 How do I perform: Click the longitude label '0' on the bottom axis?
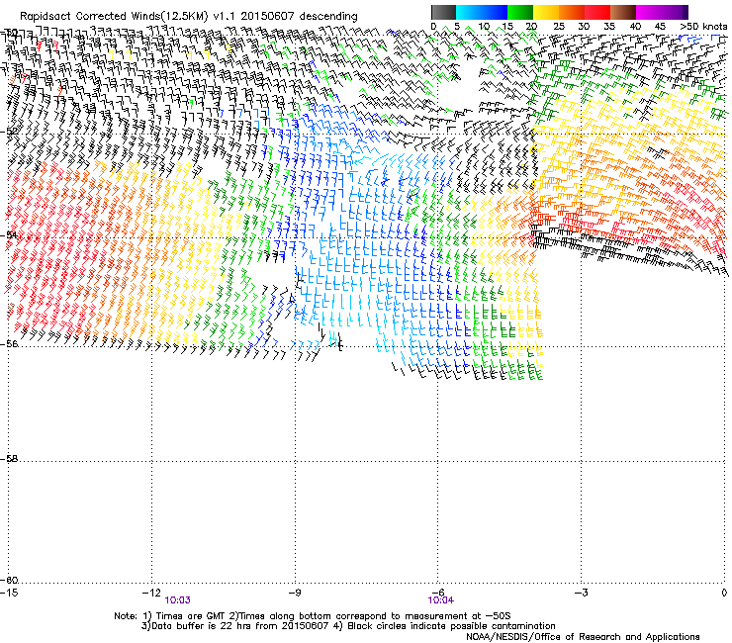click(724, 593)
